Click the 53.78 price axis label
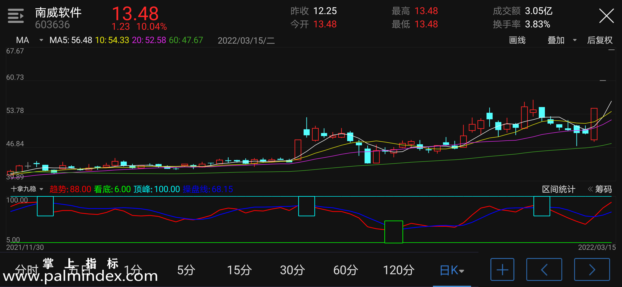This screenshot has height=287, width=622. (x=15, y=111)
